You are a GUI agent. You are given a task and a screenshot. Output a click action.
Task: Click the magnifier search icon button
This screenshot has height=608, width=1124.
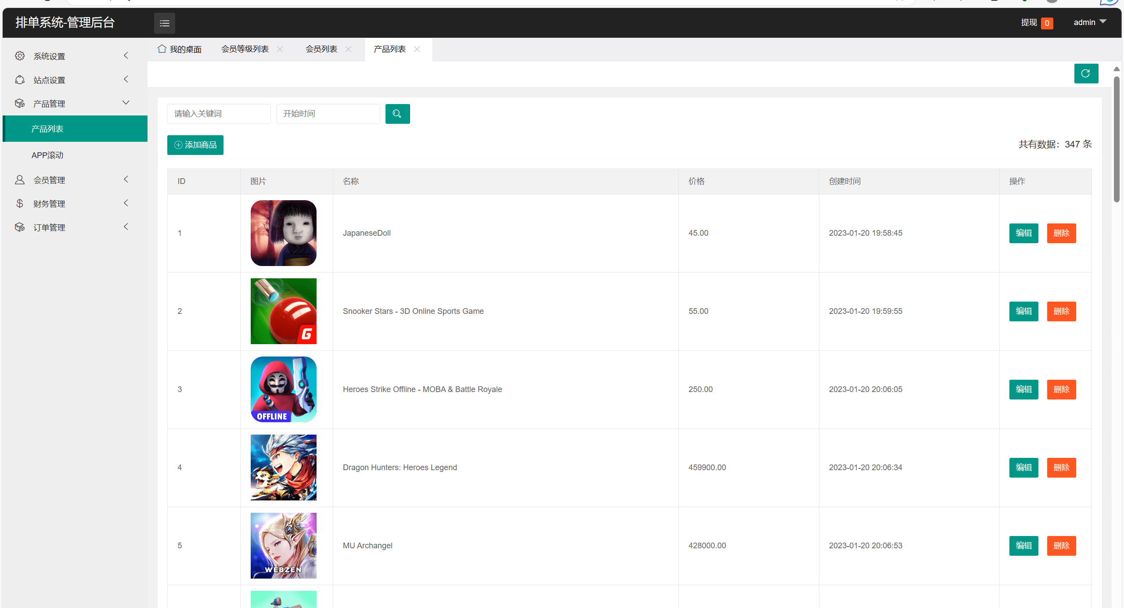coord(397,114)
